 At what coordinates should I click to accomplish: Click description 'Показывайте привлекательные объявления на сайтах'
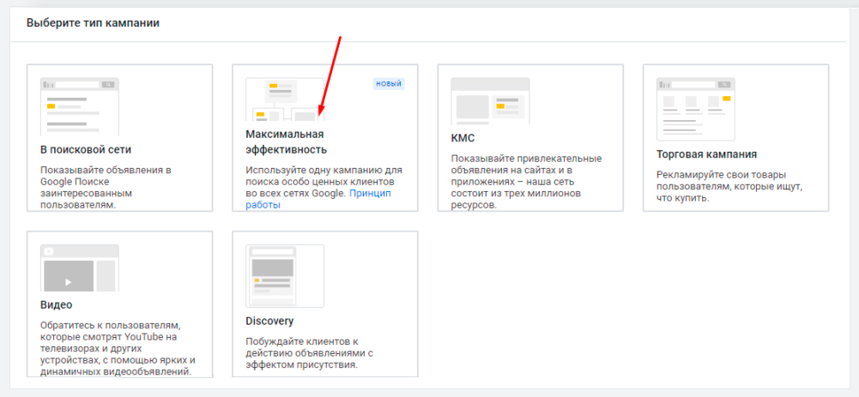(526, 183)
